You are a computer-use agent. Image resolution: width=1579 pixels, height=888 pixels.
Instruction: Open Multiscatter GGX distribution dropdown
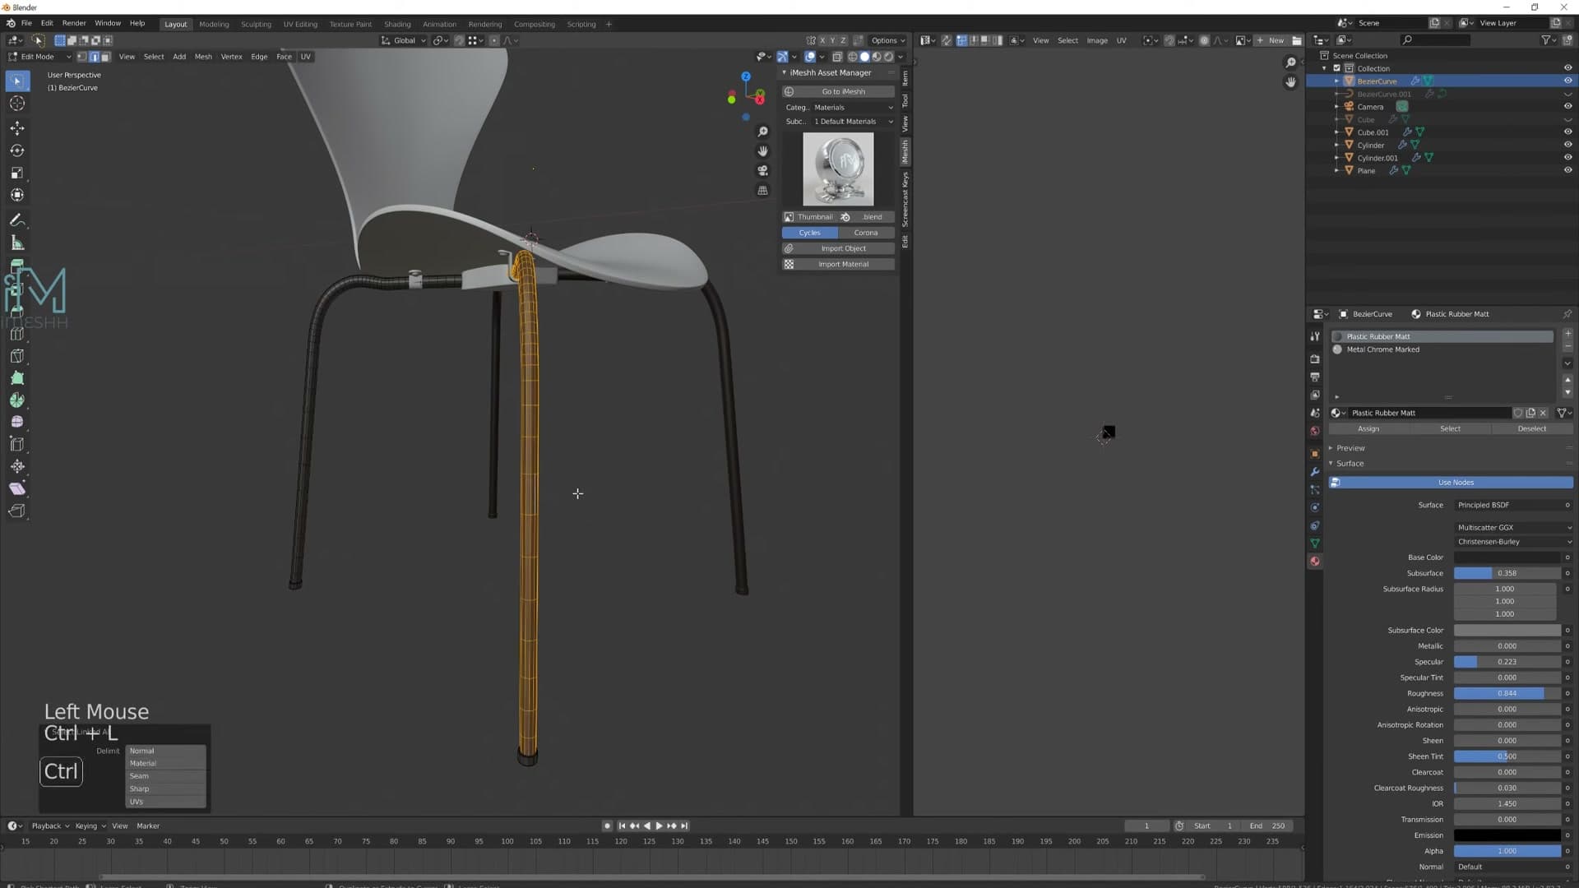(x=1513, y=528)
